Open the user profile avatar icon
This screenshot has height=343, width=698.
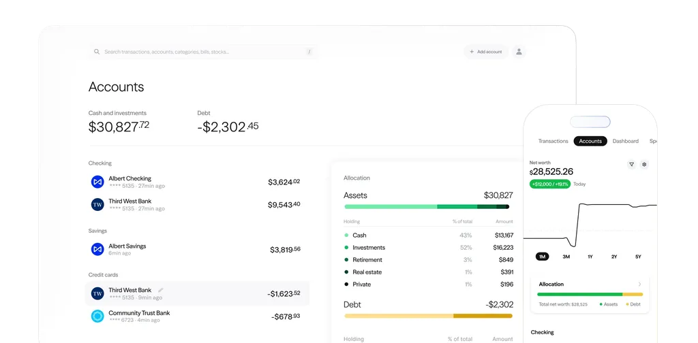[x=519, y=52]
